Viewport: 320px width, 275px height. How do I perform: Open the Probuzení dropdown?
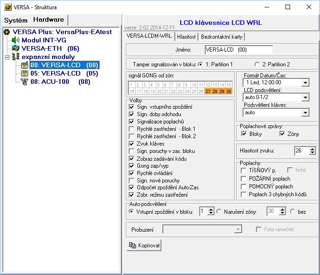pos(238,229)
